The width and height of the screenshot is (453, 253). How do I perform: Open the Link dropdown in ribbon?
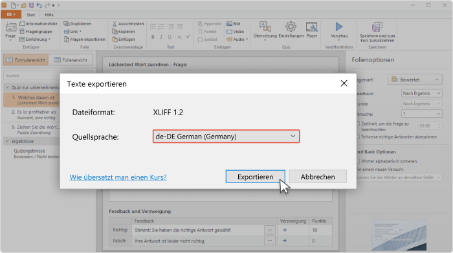tap(72, 32)
